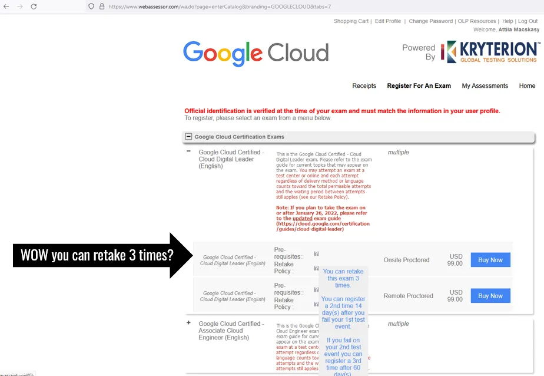The image size is (544, 376).
Task: Click the username Attila Macskasy
Action: (519, 29)
